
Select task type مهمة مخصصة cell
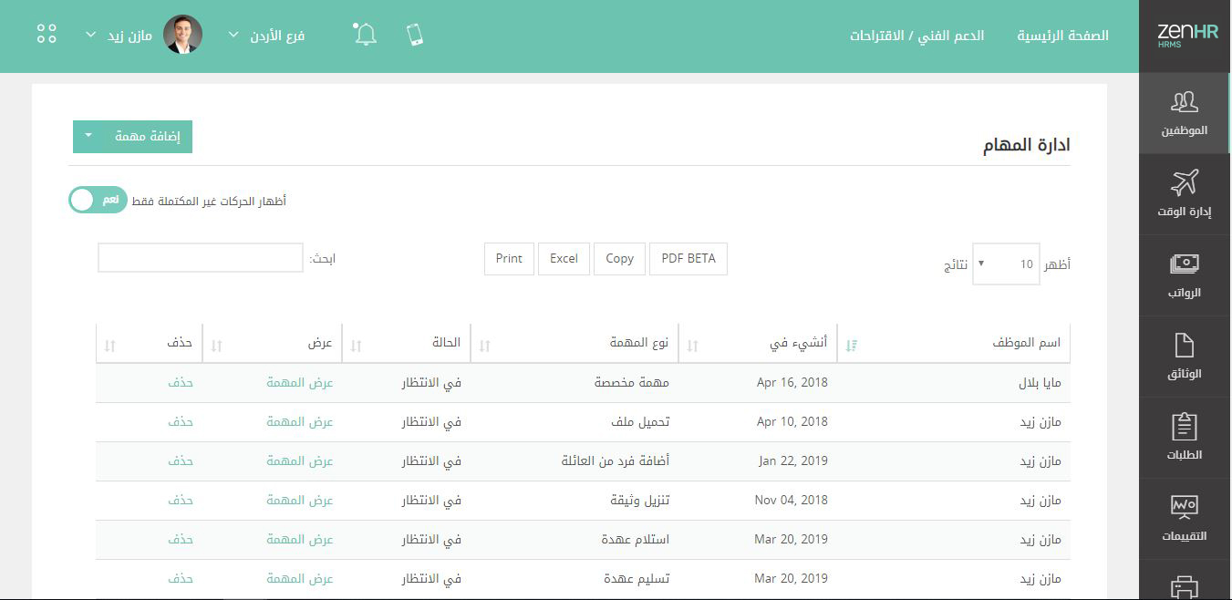click(x=632, y=383)
